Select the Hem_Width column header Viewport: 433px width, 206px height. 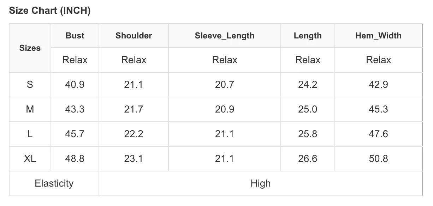pos(378,36)
